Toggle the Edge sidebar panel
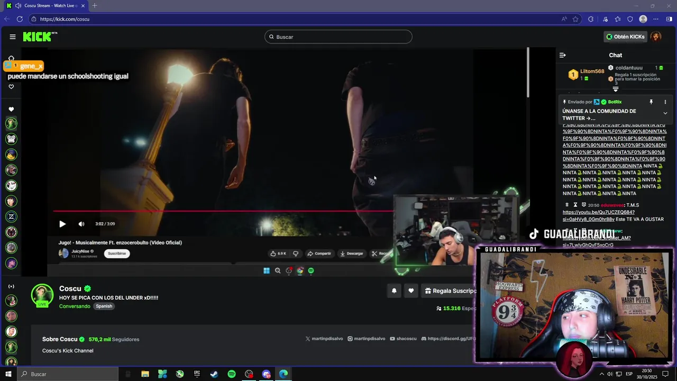The height and width of the screenshot is (381, 677). tap(669, 19)
